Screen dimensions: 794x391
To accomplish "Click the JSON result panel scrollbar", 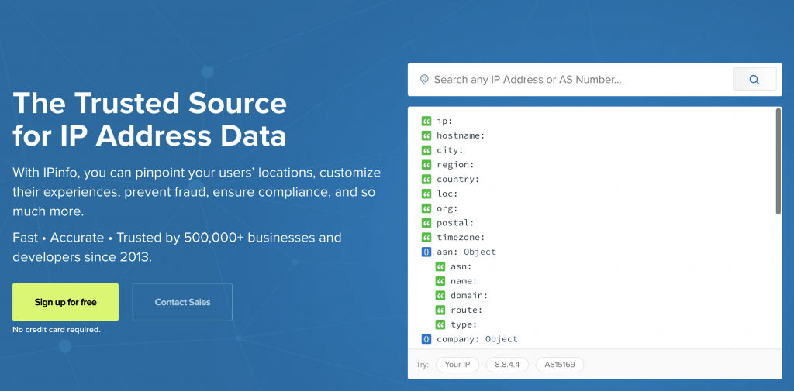I will (x=778, y=161).
